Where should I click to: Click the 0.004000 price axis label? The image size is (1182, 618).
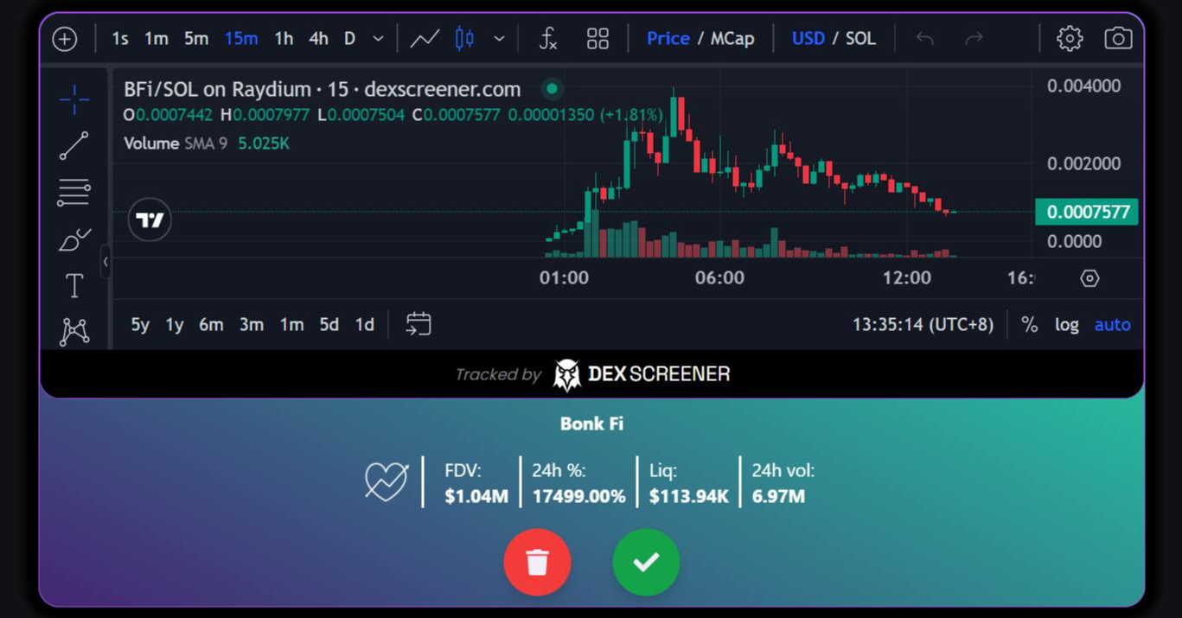tap(1083, 86)
